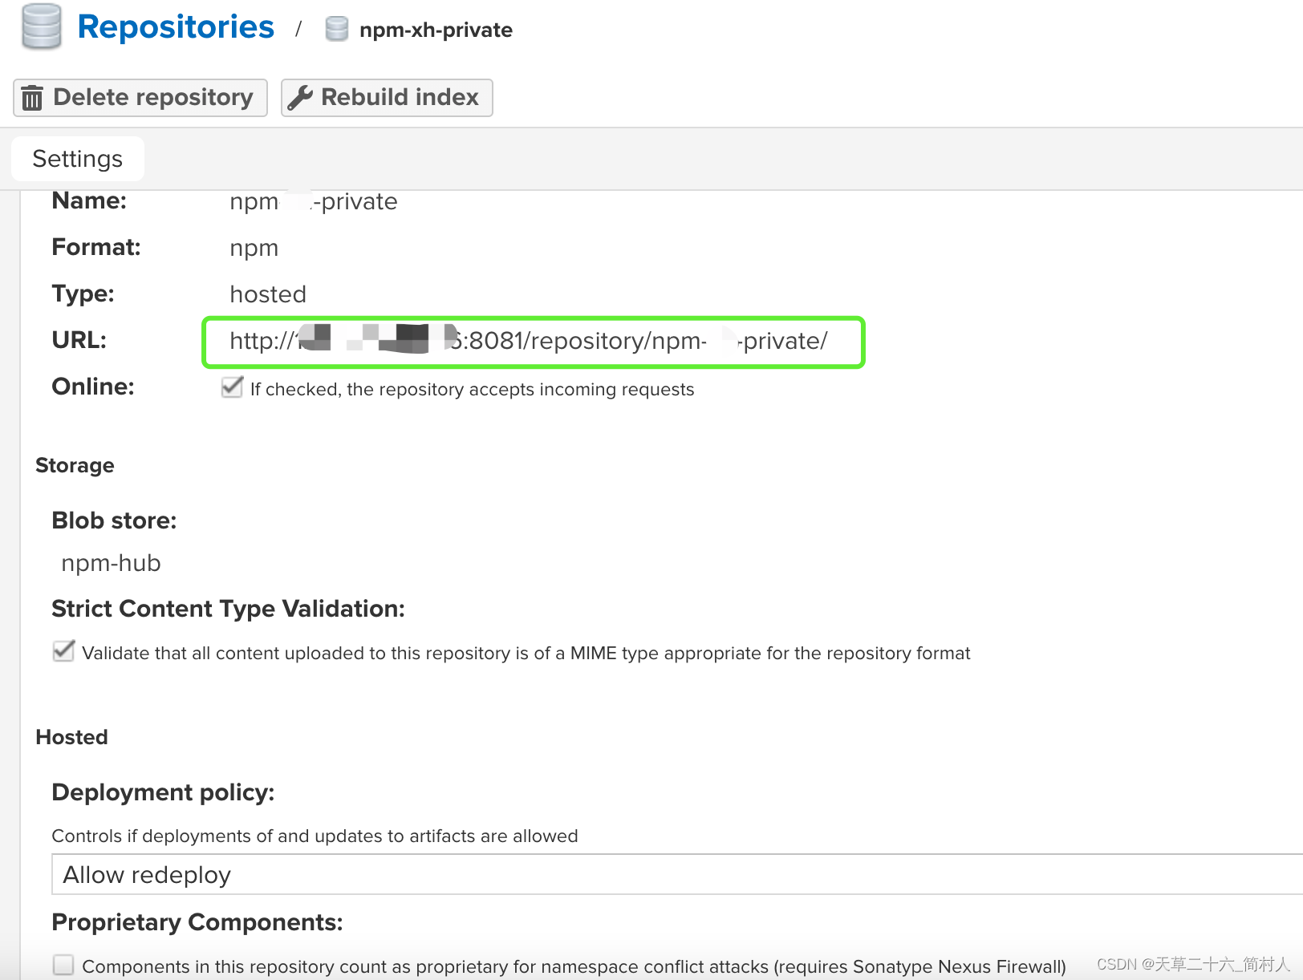Image resolution: width=1303 pixels, height=980 pixels.
Task: Open the Repositories breadcrumb link
Action: (176, 27)
